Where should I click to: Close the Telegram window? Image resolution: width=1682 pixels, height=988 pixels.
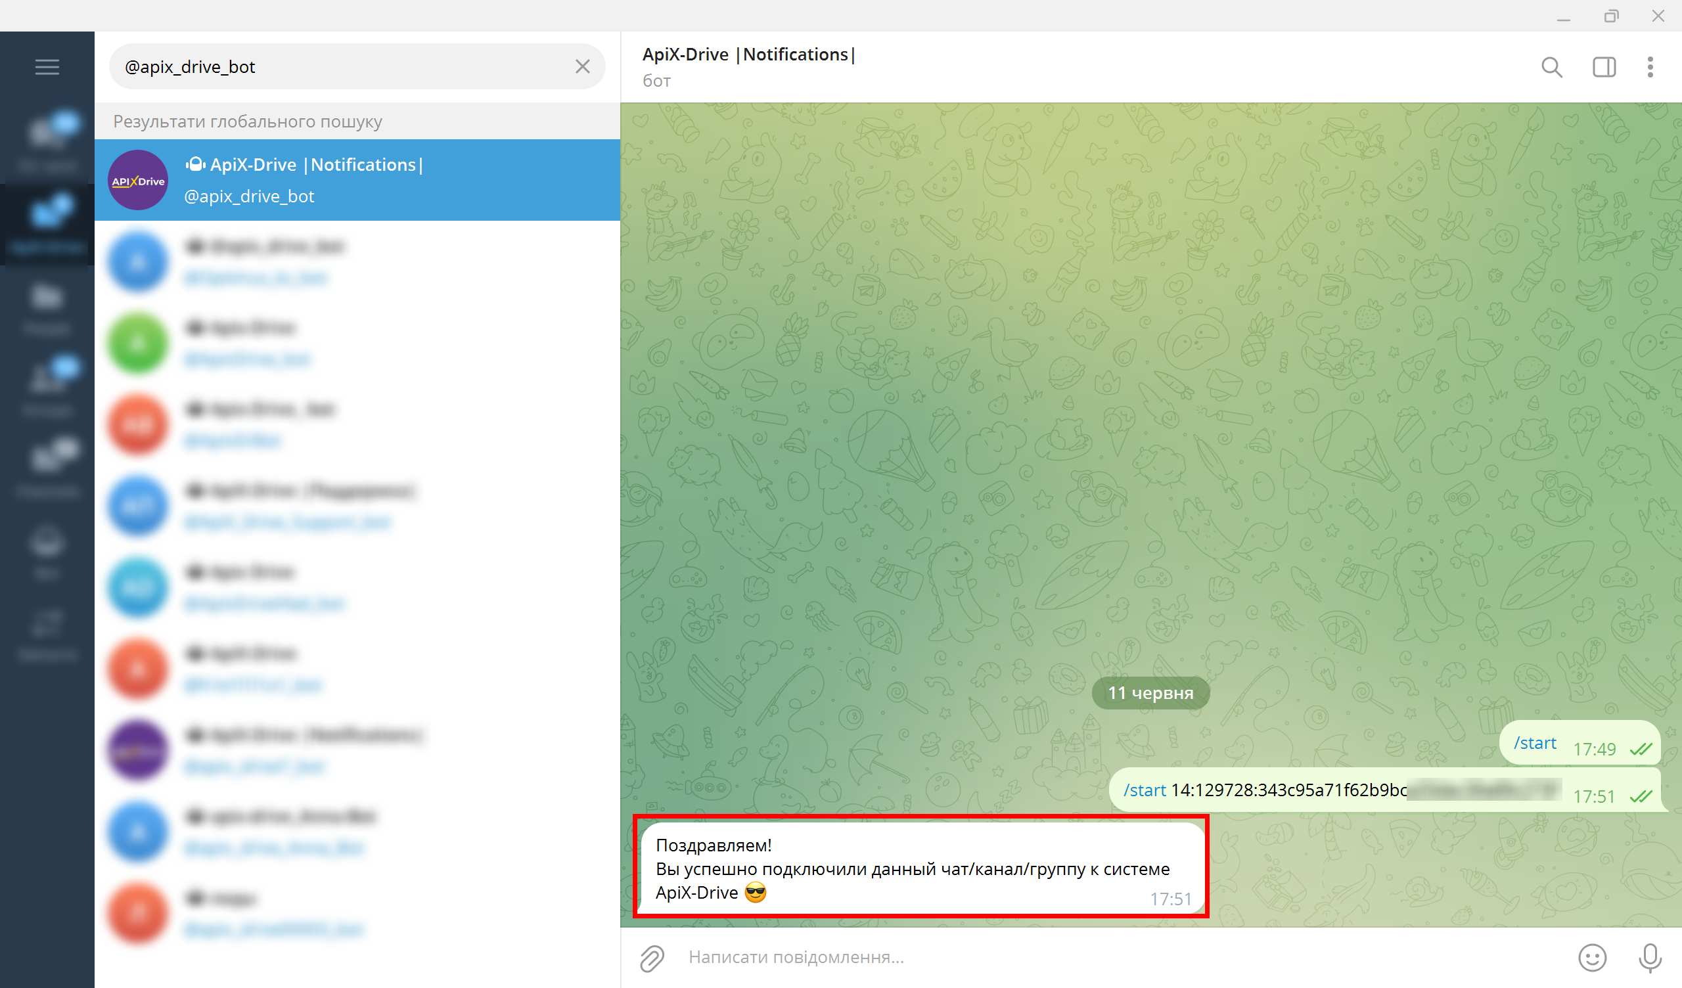[1658, 16]
